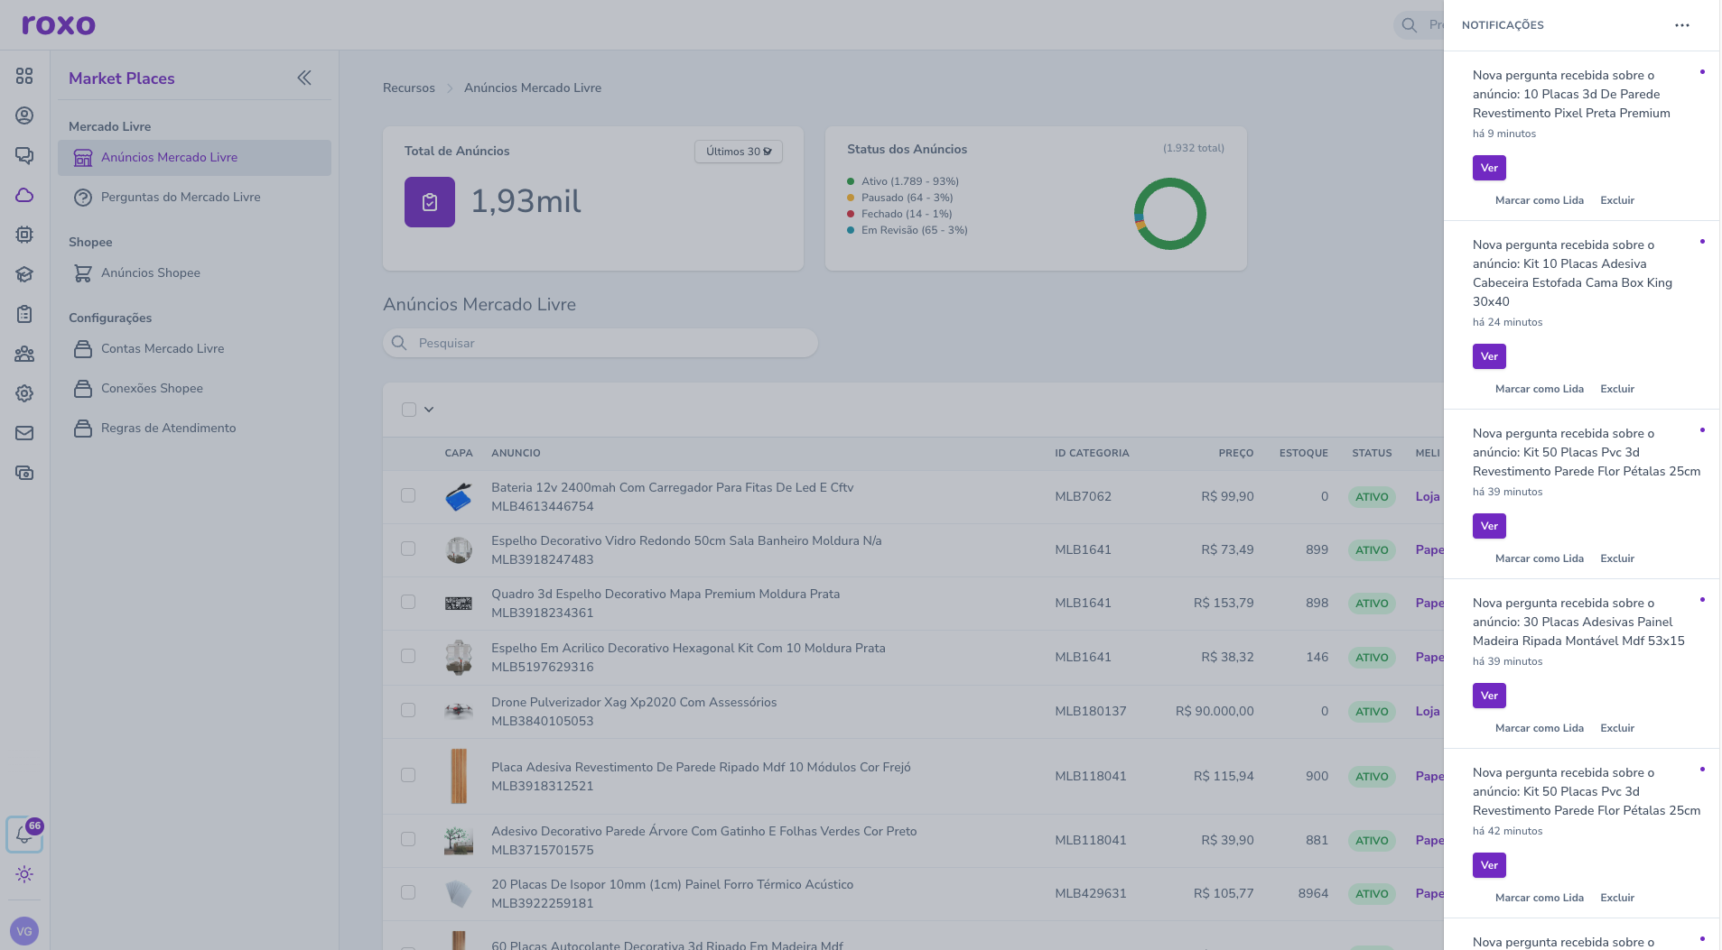Click the Recursos breadcrumb link
This screenshot has height=950, width=1722.
click(x=409, y=88)
